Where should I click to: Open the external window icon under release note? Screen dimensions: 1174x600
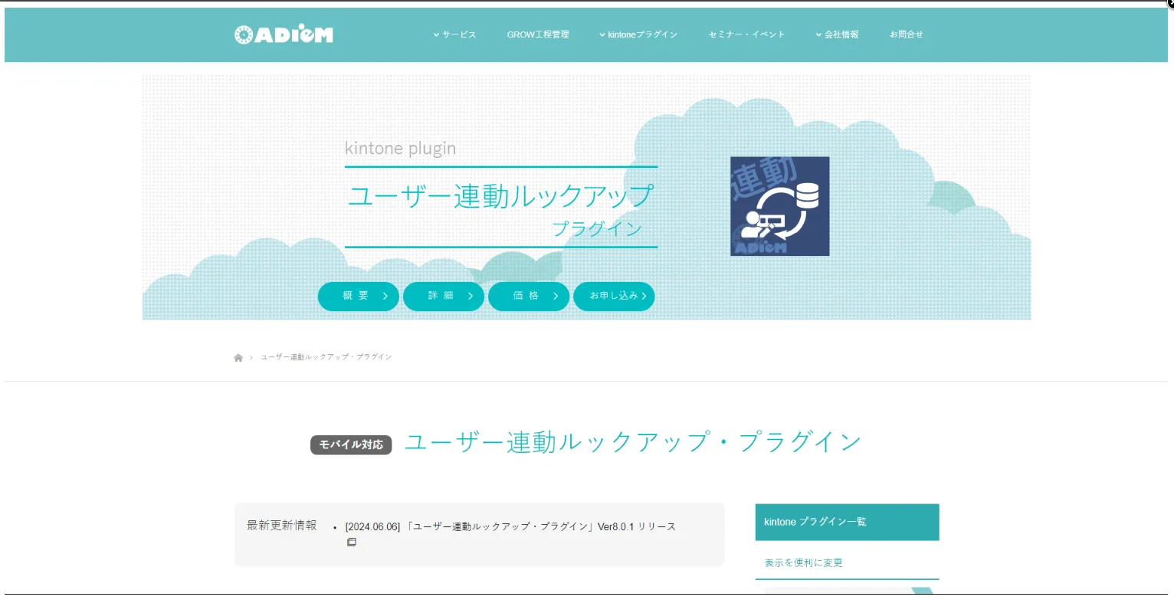352,543
